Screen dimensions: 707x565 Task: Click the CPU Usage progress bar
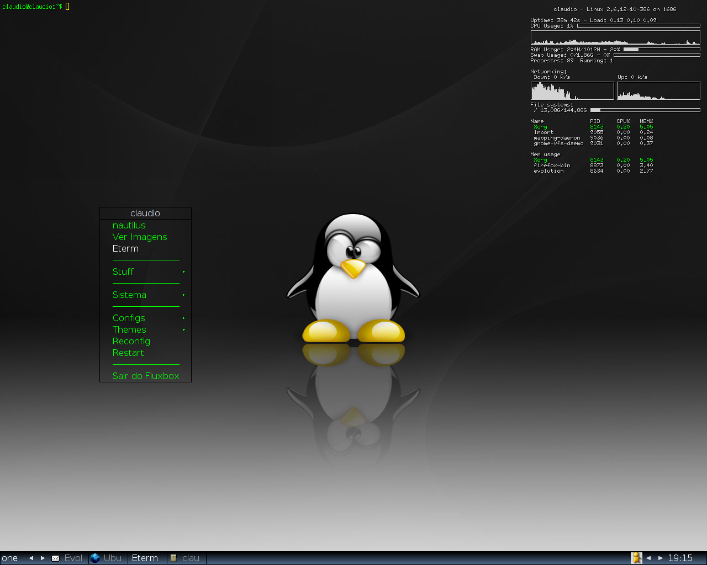[639, 26]
